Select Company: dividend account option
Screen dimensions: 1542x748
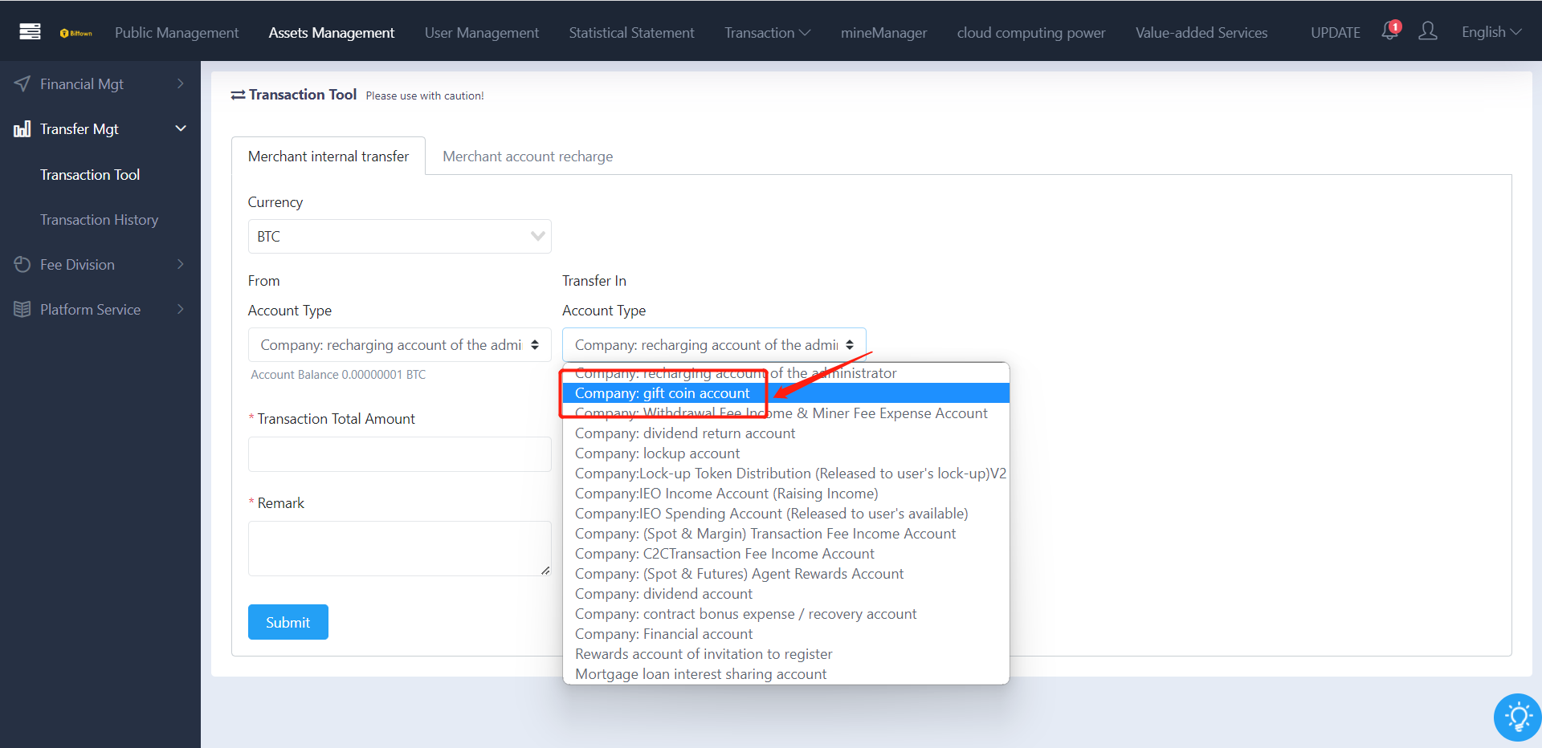click(x=786, y=594)
